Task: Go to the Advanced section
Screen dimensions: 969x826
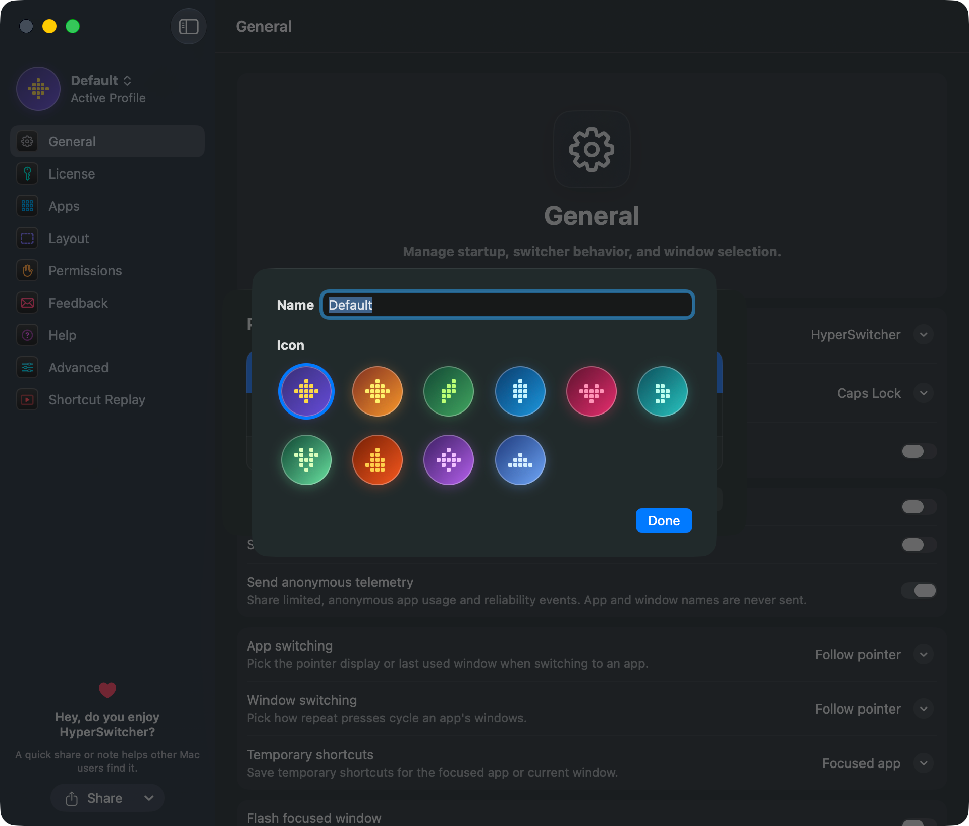Action: coord(107,368)
